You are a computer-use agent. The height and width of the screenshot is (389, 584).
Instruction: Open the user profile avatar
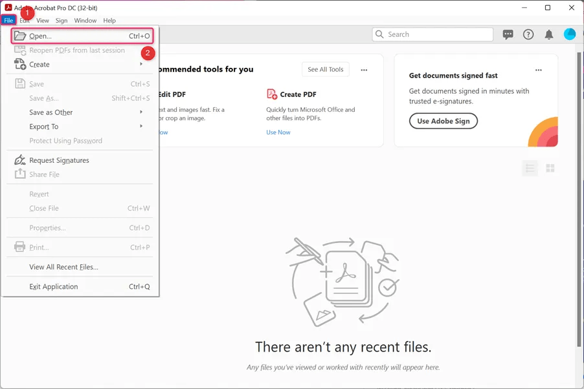(x=570, y=34)
